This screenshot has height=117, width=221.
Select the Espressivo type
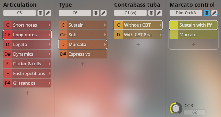tap(83, 54)
